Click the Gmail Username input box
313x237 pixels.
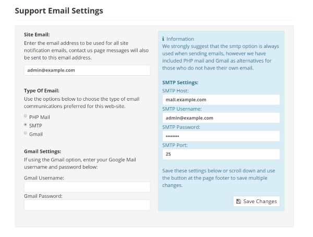point(87,187)
